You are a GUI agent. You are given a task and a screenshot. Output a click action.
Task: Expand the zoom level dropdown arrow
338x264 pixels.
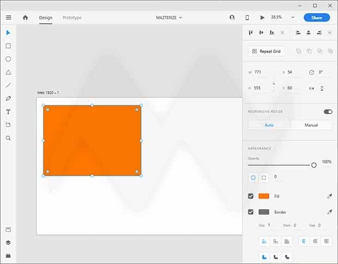293,17
